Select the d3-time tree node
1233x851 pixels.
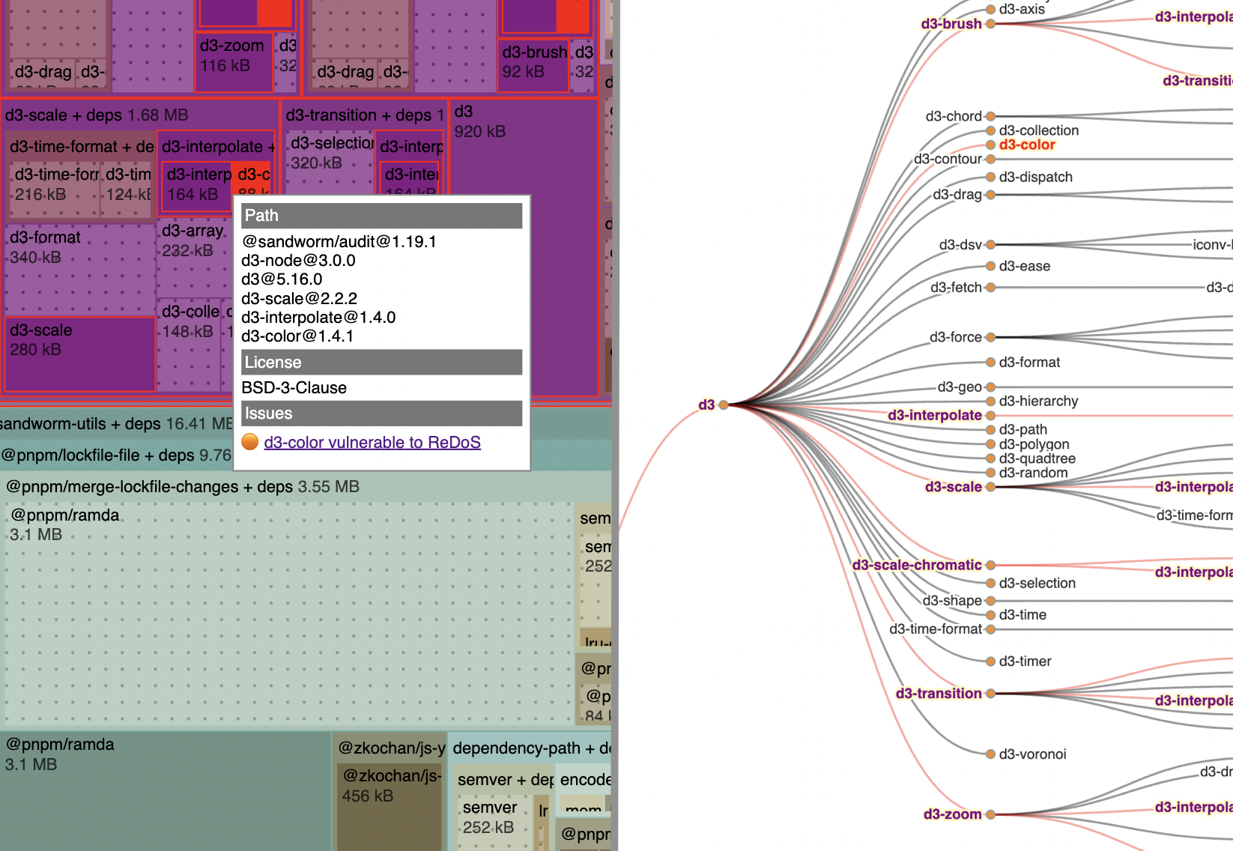(990, 615)
